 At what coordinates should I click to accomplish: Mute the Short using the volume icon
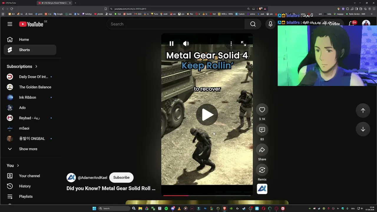point(186,44)
